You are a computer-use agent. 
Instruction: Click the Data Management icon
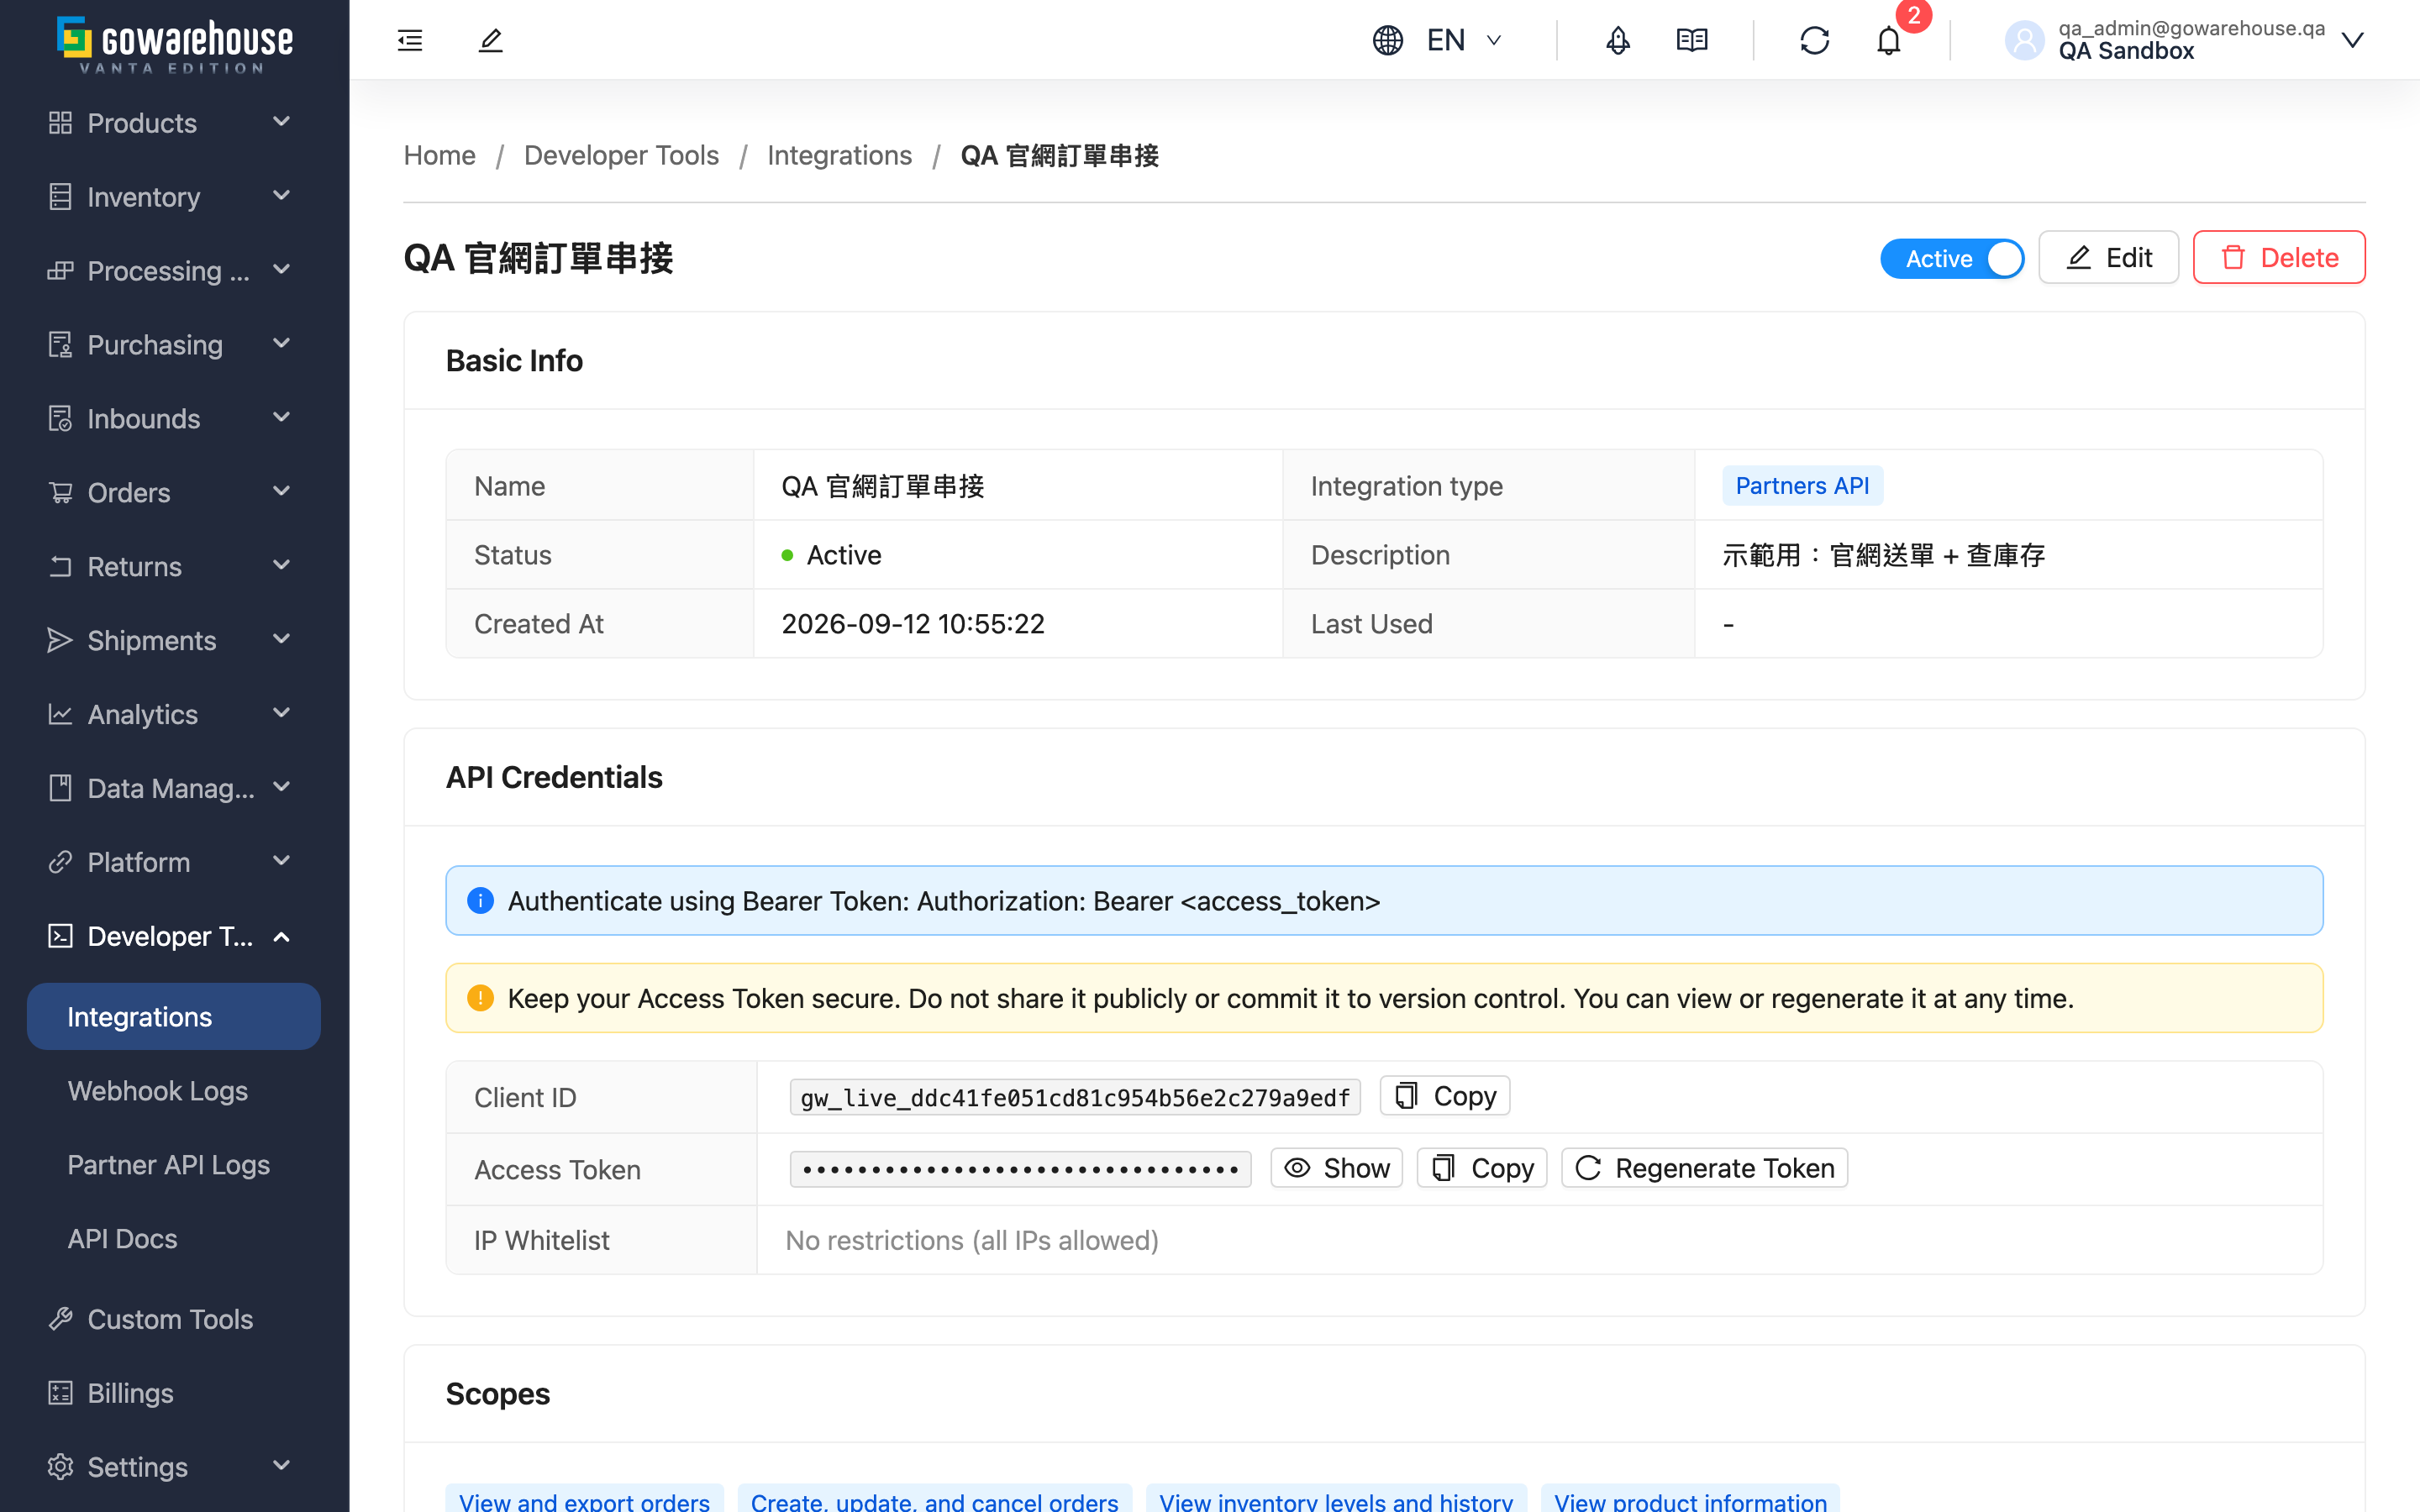60,788
